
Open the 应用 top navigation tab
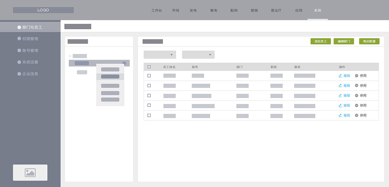pos(299,10)
